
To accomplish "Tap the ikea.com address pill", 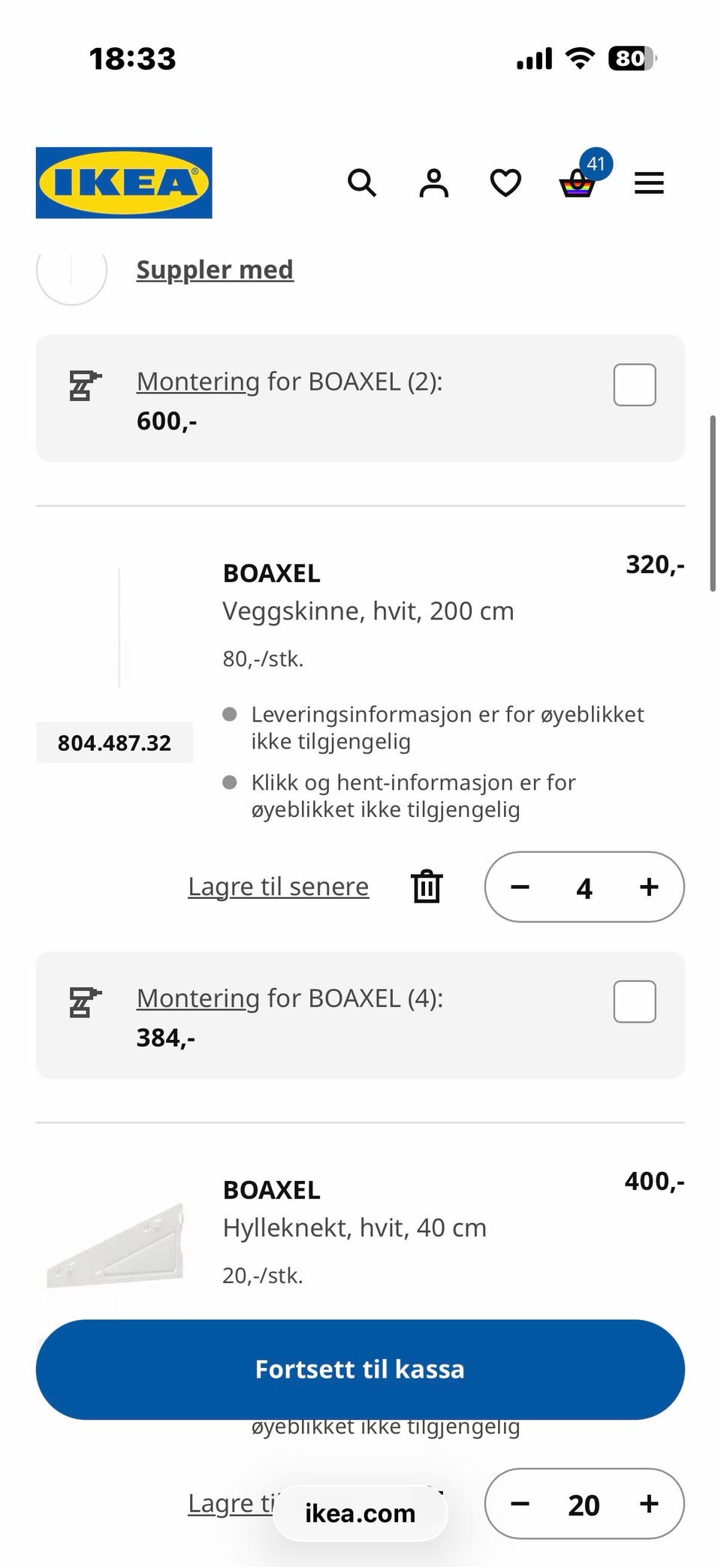I will [x=360, y=1513].
